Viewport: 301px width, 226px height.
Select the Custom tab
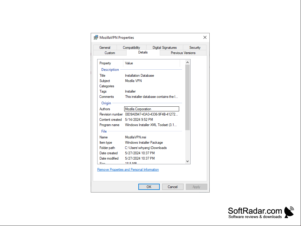click(x=110, y=53)
